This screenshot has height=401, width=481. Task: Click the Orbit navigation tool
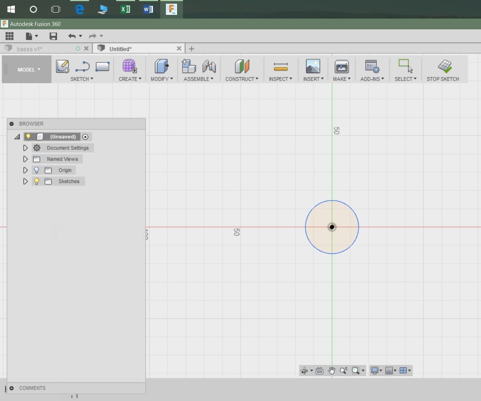tap(304, 371)
